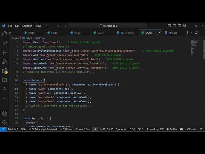Screen dimensions: 205x154
Task: Click the Prettier status bar button
Action: (191, 129)
